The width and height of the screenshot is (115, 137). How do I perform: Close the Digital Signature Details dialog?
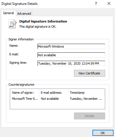109,4
